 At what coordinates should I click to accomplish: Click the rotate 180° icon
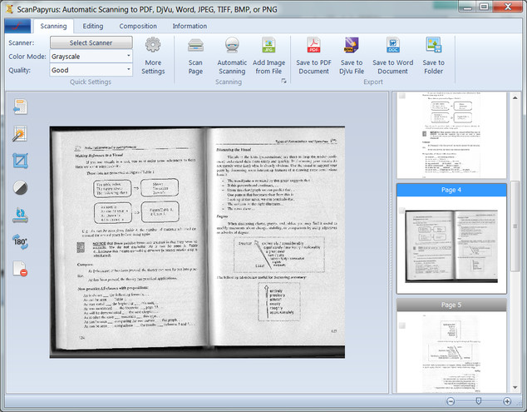[x=20, y=242]
